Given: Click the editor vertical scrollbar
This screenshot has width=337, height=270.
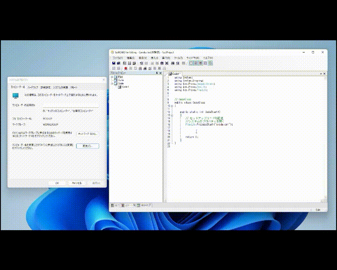Looking at the screenshot, I should click(325, 138).
